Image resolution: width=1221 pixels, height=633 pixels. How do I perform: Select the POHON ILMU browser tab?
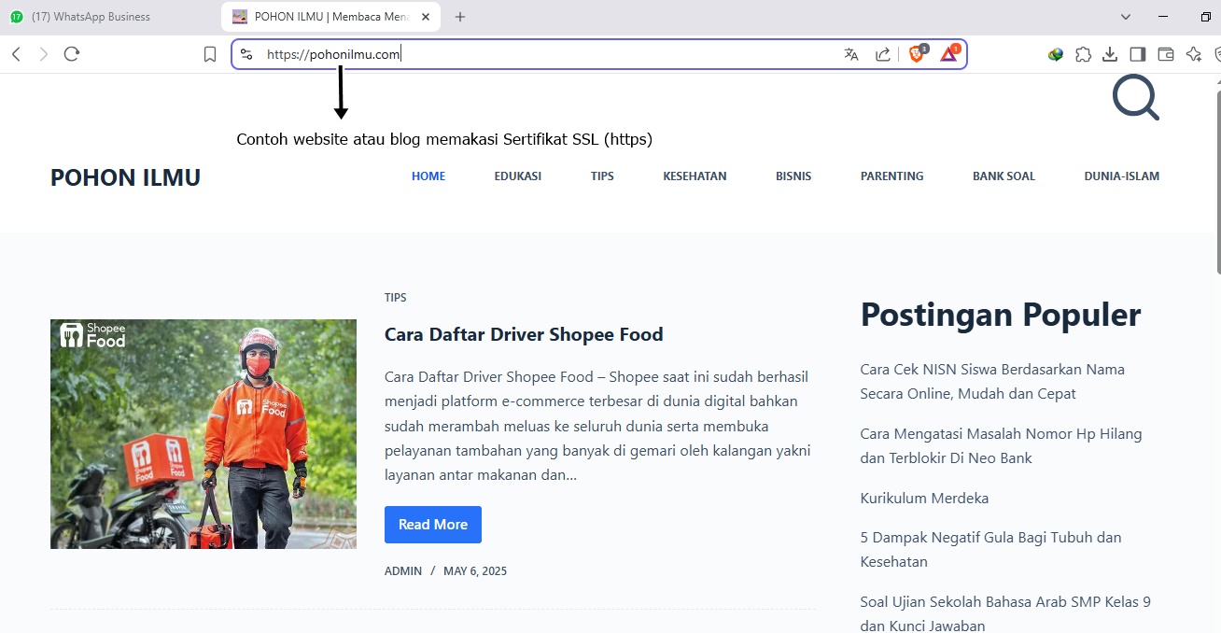[330, 17]
